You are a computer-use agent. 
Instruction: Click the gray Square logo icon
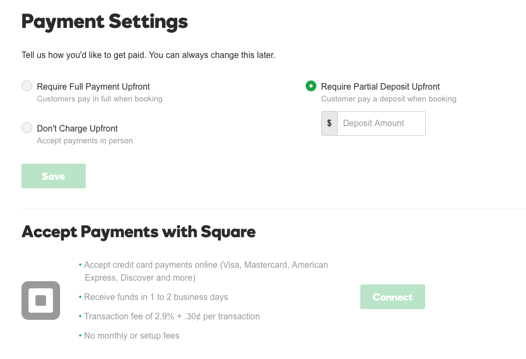[x=41, y=301]
